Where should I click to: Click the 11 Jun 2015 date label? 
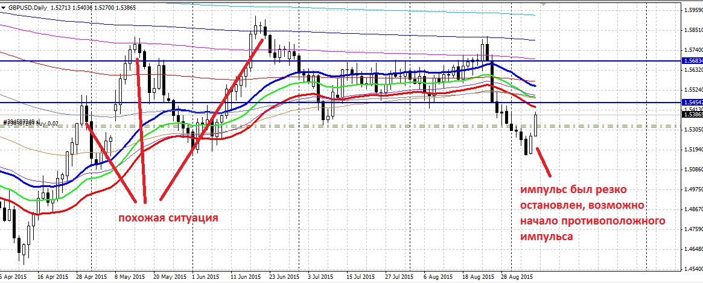[246, 277]
